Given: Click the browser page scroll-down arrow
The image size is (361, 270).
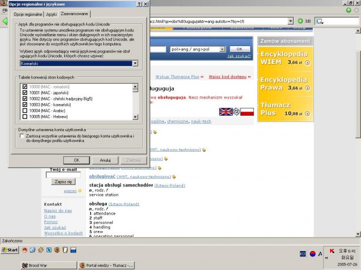Looking at the screenshot, I should (x=358, y=234).
